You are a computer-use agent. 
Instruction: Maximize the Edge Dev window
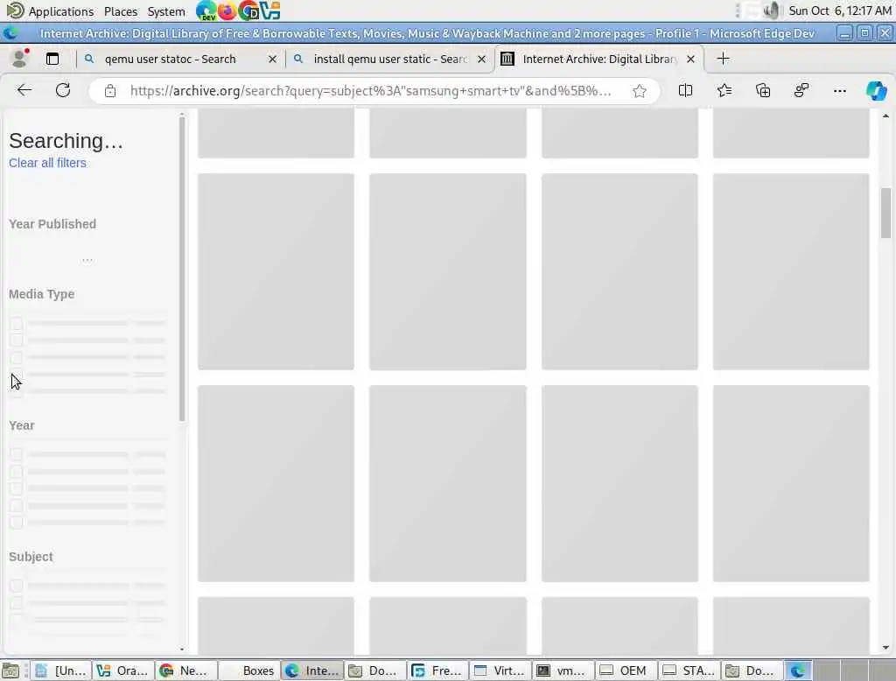click(x=864, y=33)
